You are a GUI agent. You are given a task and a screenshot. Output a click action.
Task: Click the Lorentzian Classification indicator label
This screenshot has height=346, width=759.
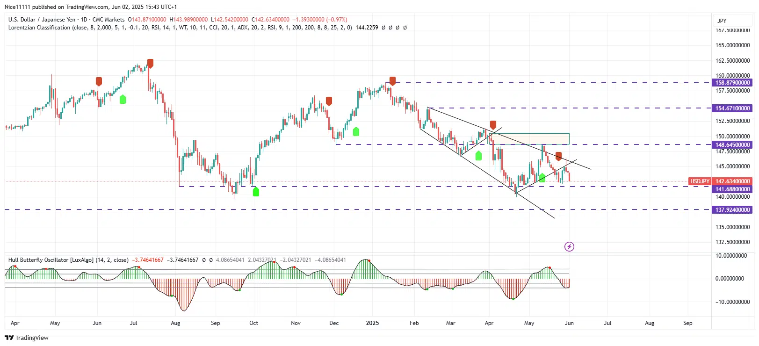pyautogui.click(x=39, y=28)
